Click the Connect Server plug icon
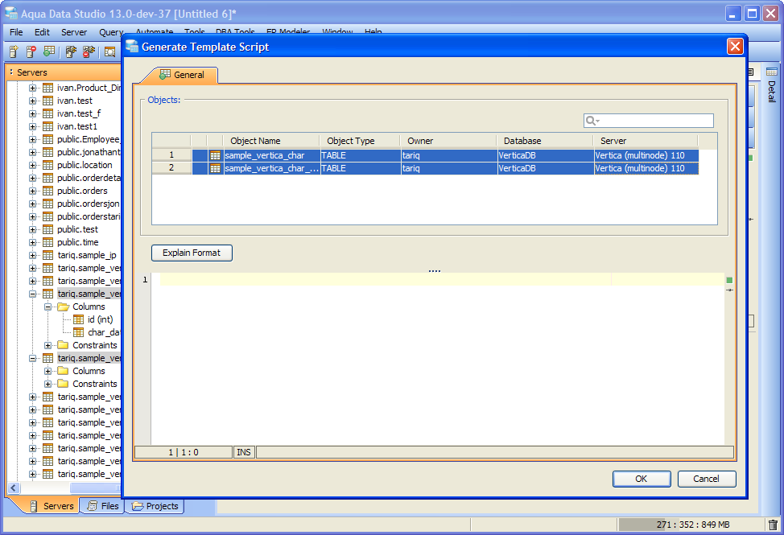 [x=71, y=51]
